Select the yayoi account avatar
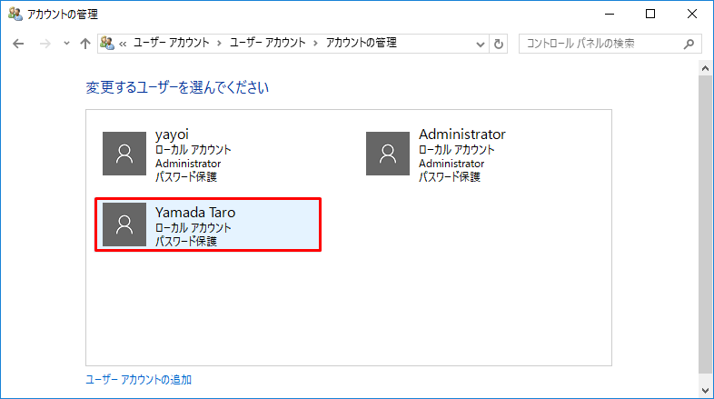 pos(124,154)
